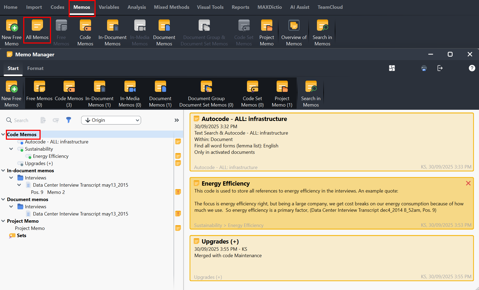
Task: Select Project Memo child item
Action: (30, 228)
